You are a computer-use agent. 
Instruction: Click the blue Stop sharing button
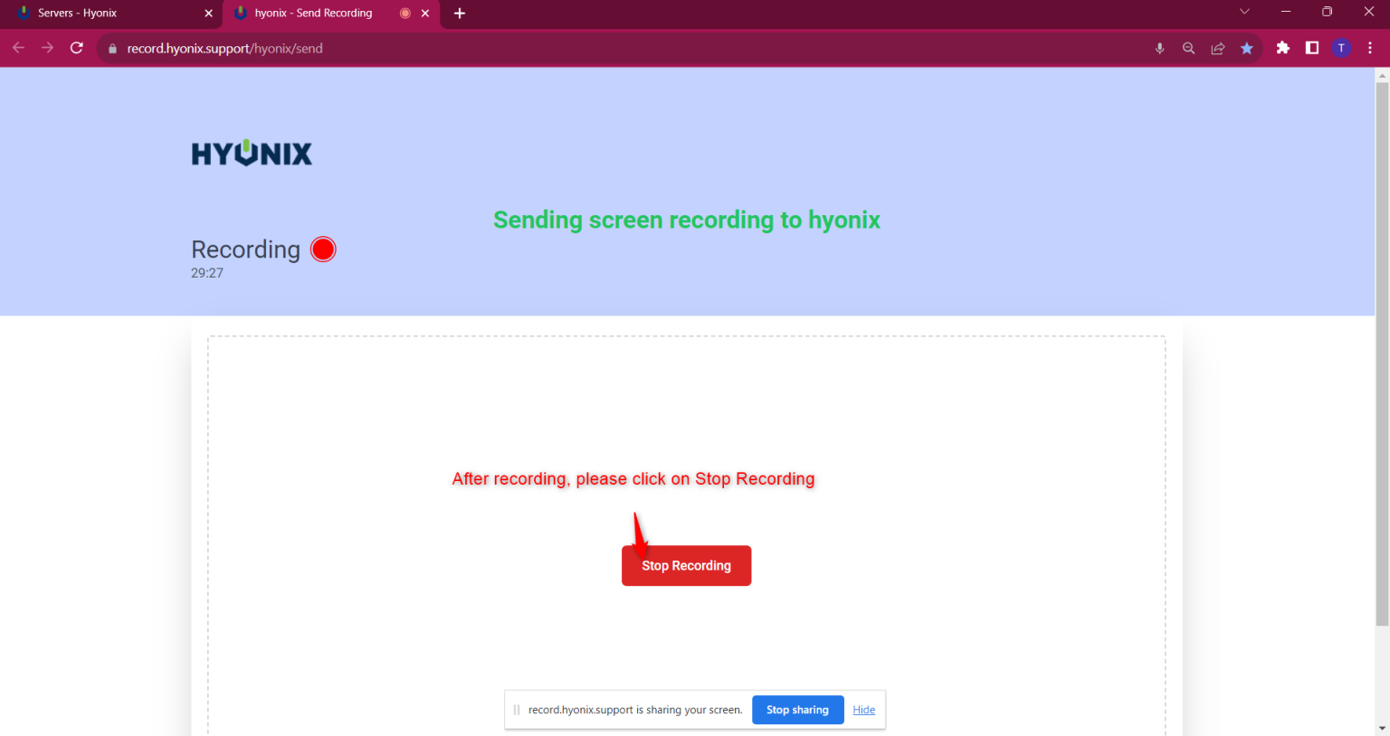(797, 710)
